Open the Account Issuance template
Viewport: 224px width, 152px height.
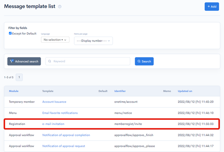click(54, 102)
